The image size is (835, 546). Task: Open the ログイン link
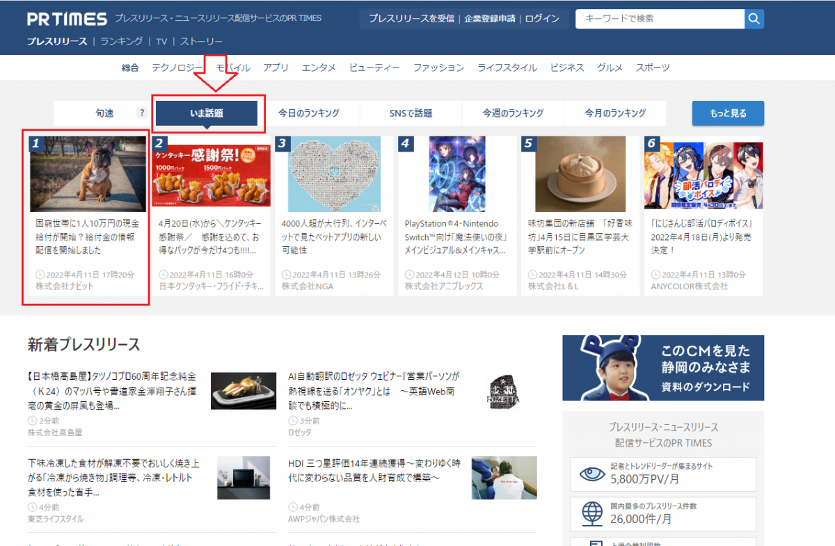coord(542,19)
